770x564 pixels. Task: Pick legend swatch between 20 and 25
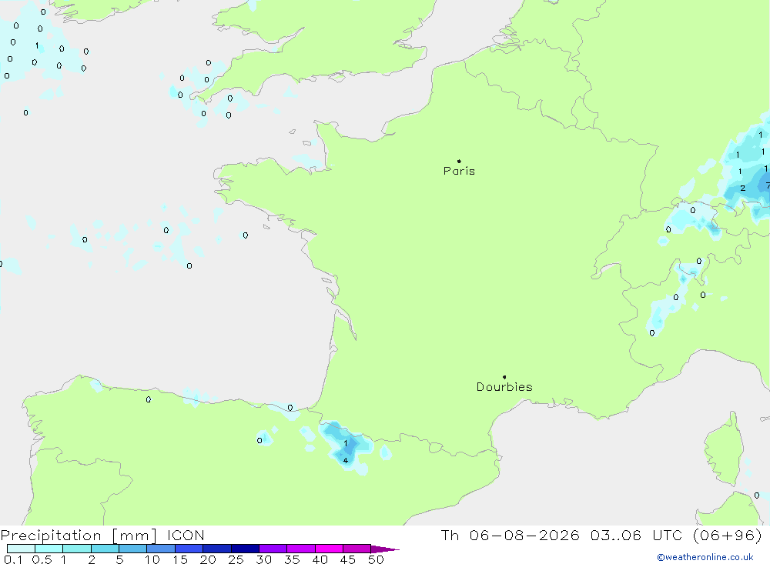(217, 549)
